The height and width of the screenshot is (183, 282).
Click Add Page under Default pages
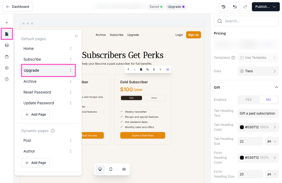[x=35, y=115]
